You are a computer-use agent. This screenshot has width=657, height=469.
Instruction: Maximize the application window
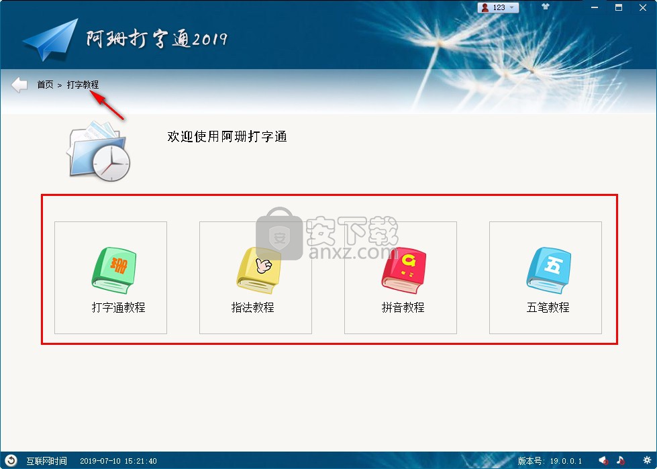point(619,7)
